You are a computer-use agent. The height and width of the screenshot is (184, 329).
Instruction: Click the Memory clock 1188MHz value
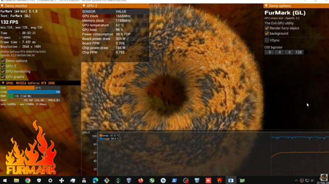[x=123, y=20]
